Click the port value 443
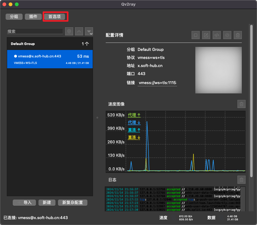 (x=141, y=74)
